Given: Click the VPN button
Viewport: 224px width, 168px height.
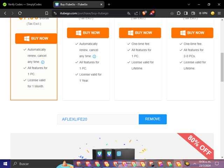Looking at the screenshot, I should pyautogui.click(x=203, y=13).
